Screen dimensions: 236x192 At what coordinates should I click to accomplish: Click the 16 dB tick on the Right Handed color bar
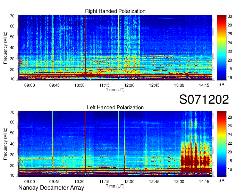coord(230,78)
